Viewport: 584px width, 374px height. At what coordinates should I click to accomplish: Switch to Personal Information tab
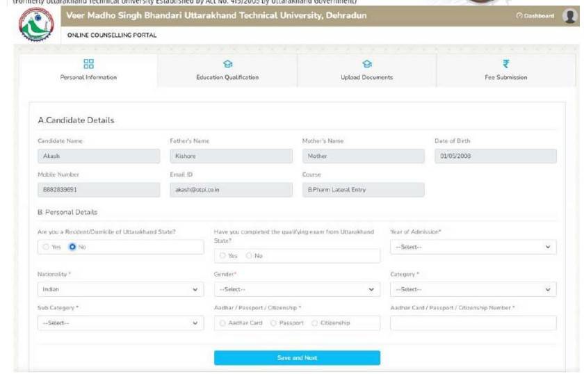(x=89, y=70)
